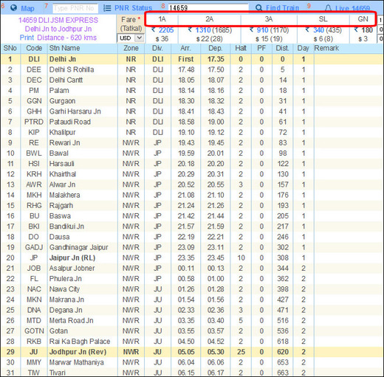The width and height of the screenshot is (384, 377).
Task: Select station name Bandikui Jn
Action: [66, 226]
